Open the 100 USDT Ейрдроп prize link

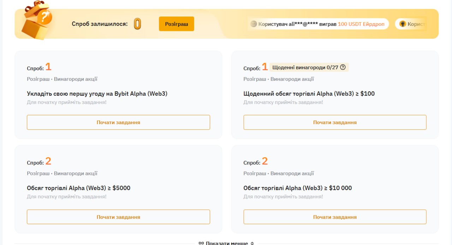361,24
